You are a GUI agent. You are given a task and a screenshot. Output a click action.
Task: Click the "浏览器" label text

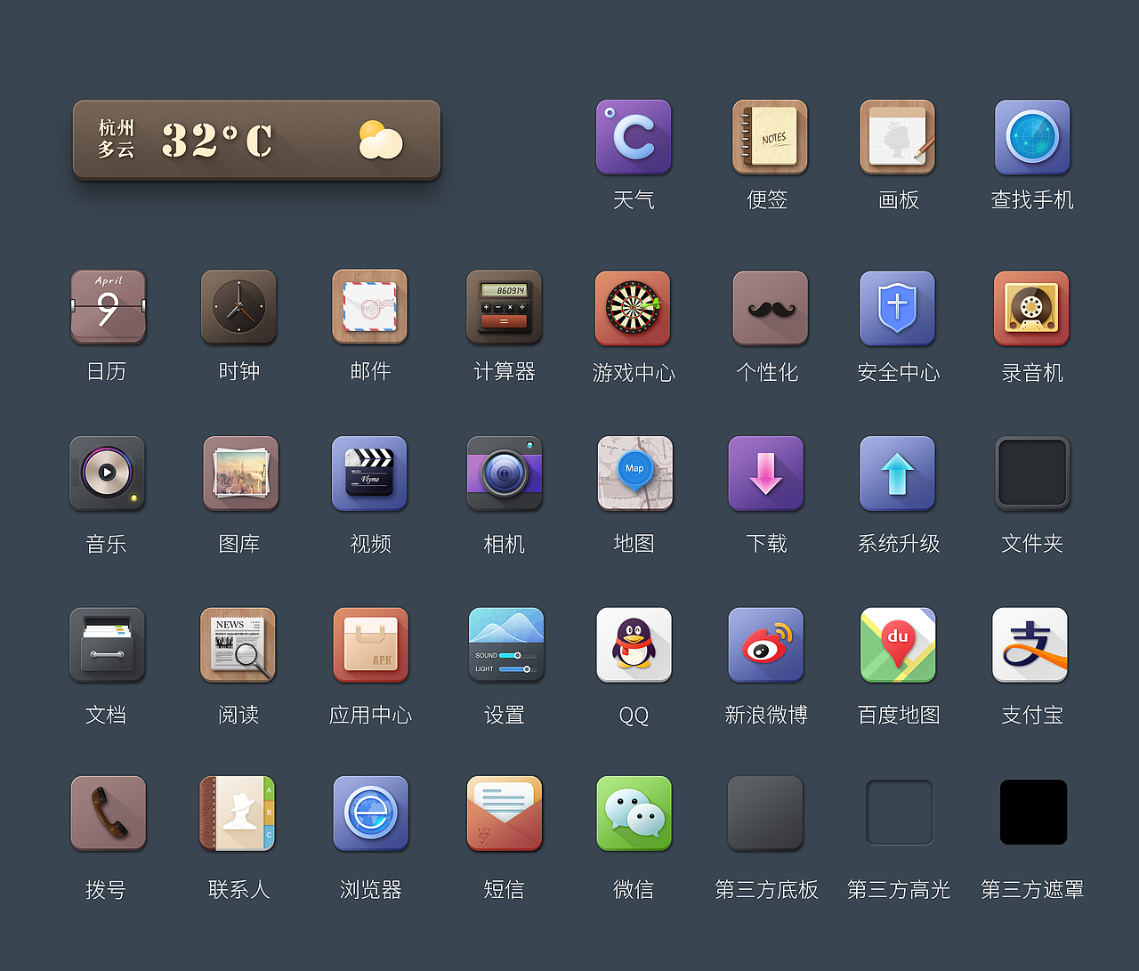pos(370,889)
